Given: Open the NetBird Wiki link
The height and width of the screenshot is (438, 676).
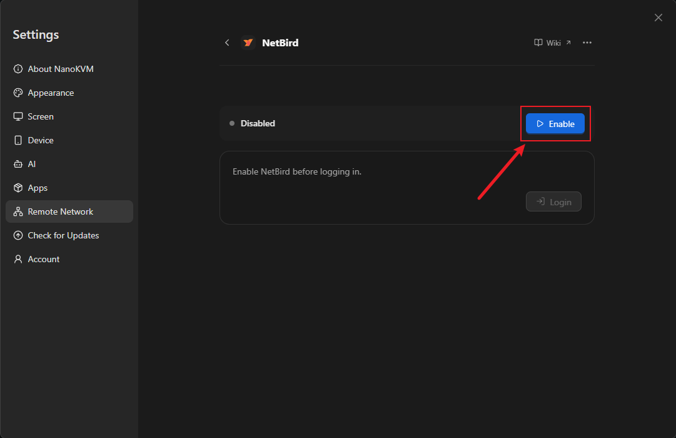Looking at the screenshot, I should click(553, 43).
